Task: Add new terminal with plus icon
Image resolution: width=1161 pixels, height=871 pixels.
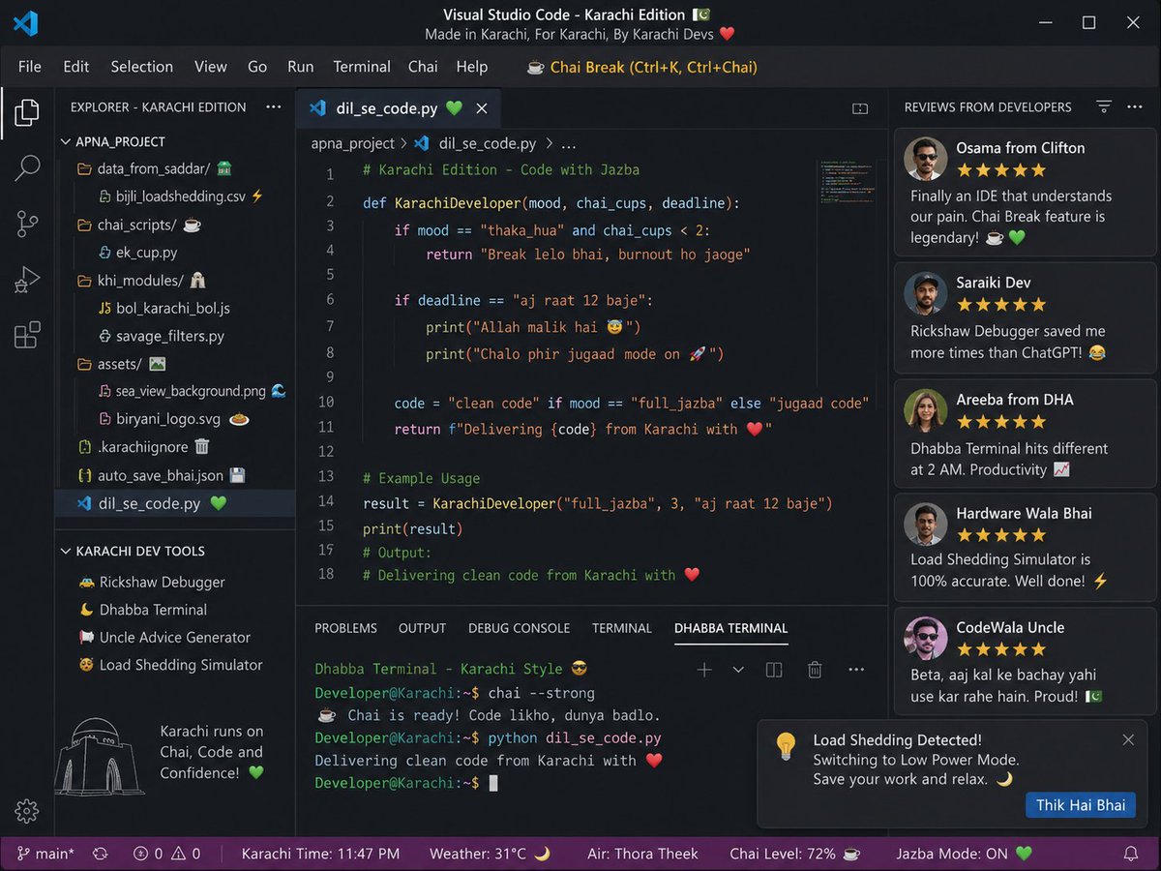Action: (x=704, y=670)
